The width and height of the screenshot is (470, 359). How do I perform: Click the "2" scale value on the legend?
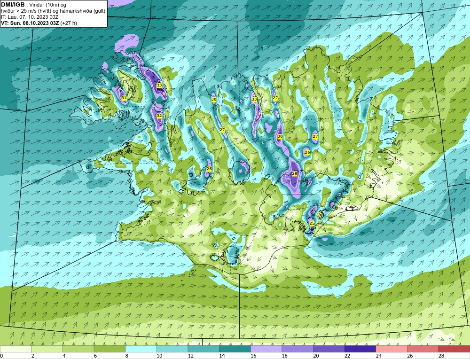point(33,356)
